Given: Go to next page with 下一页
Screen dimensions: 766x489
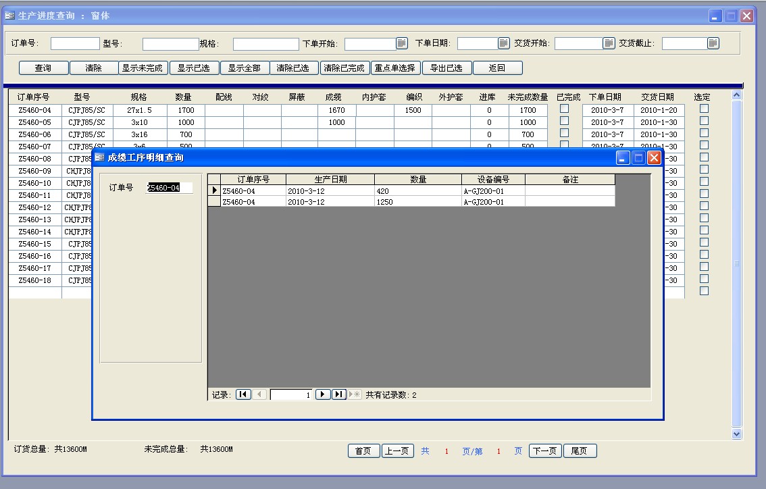Looking at the screenshot, I should (544, 451).
